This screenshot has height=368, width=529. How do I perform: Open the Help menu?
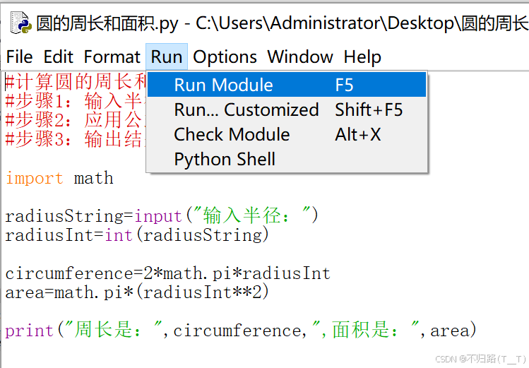click(x=362, y=57)
